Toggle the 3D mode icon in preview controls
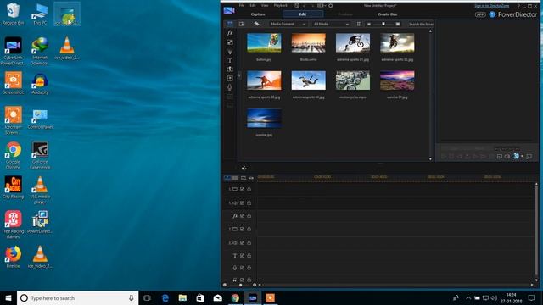Viewport: 543px width, 305px height. 516,156
